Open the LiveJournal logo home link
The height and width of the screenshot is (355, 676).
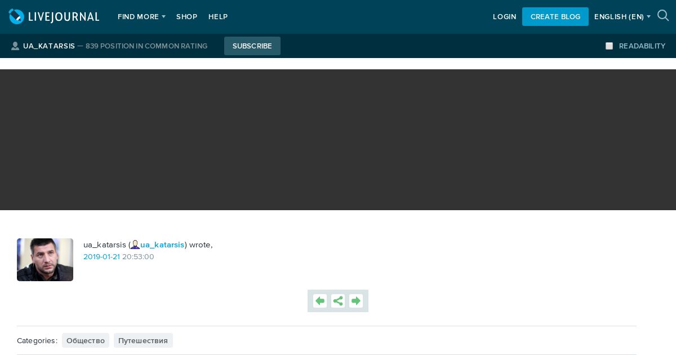54,17
